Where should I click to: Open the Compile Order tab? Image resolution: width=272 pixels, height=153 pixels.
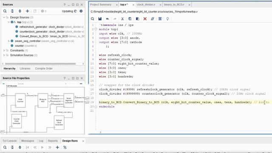[44, 68]
